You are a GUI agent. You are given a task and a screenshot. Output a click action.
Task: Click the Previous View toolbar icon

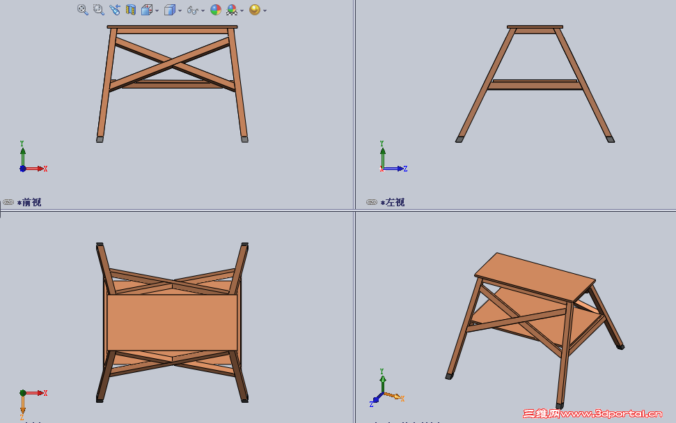coord(116,9)
